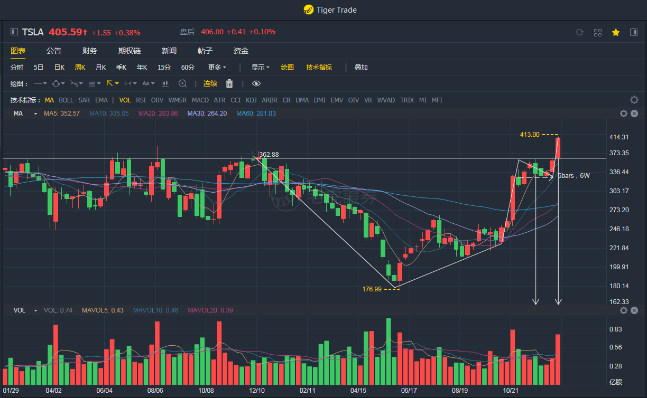Expand the VOL indicator selector dropdown
647x398 pixels.
pyautogui.click(x=35, y=310)
